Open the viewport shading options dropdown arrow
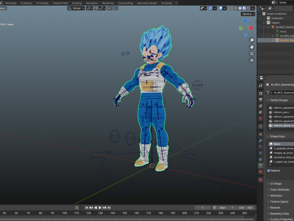The width and height of the screenshot is (294, 221). (x=253, y=9)
